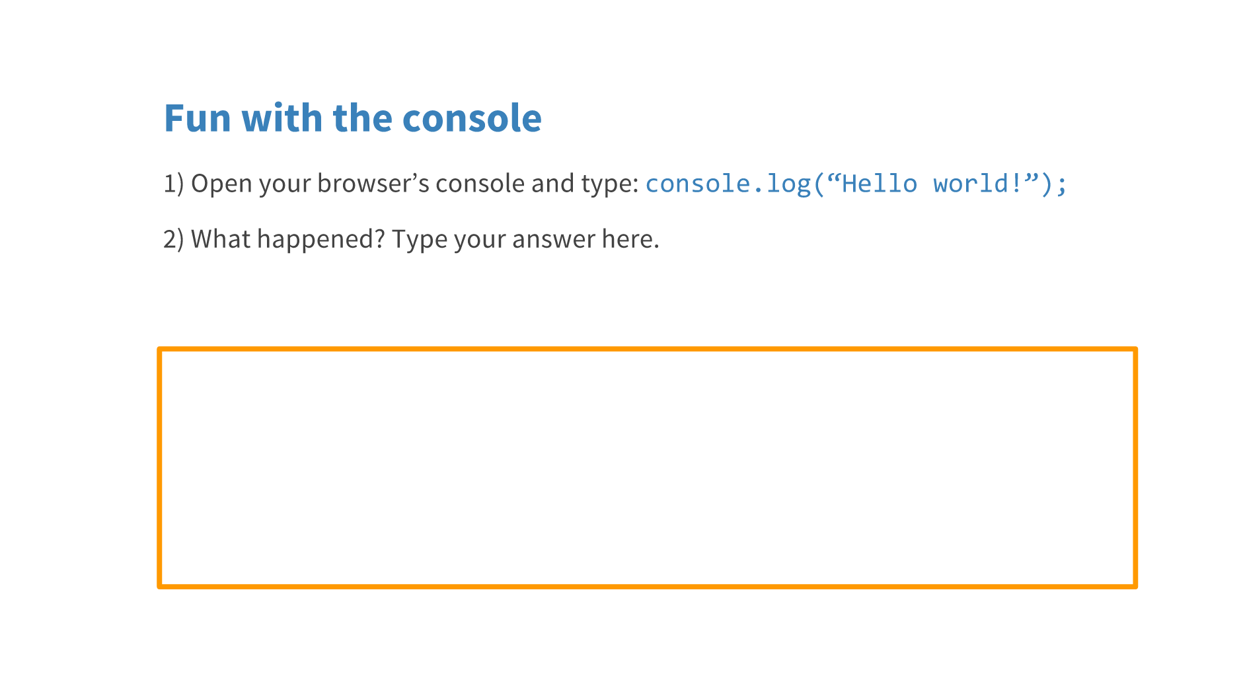Click the 'What happened?' question text

click(x=287, y=239)
